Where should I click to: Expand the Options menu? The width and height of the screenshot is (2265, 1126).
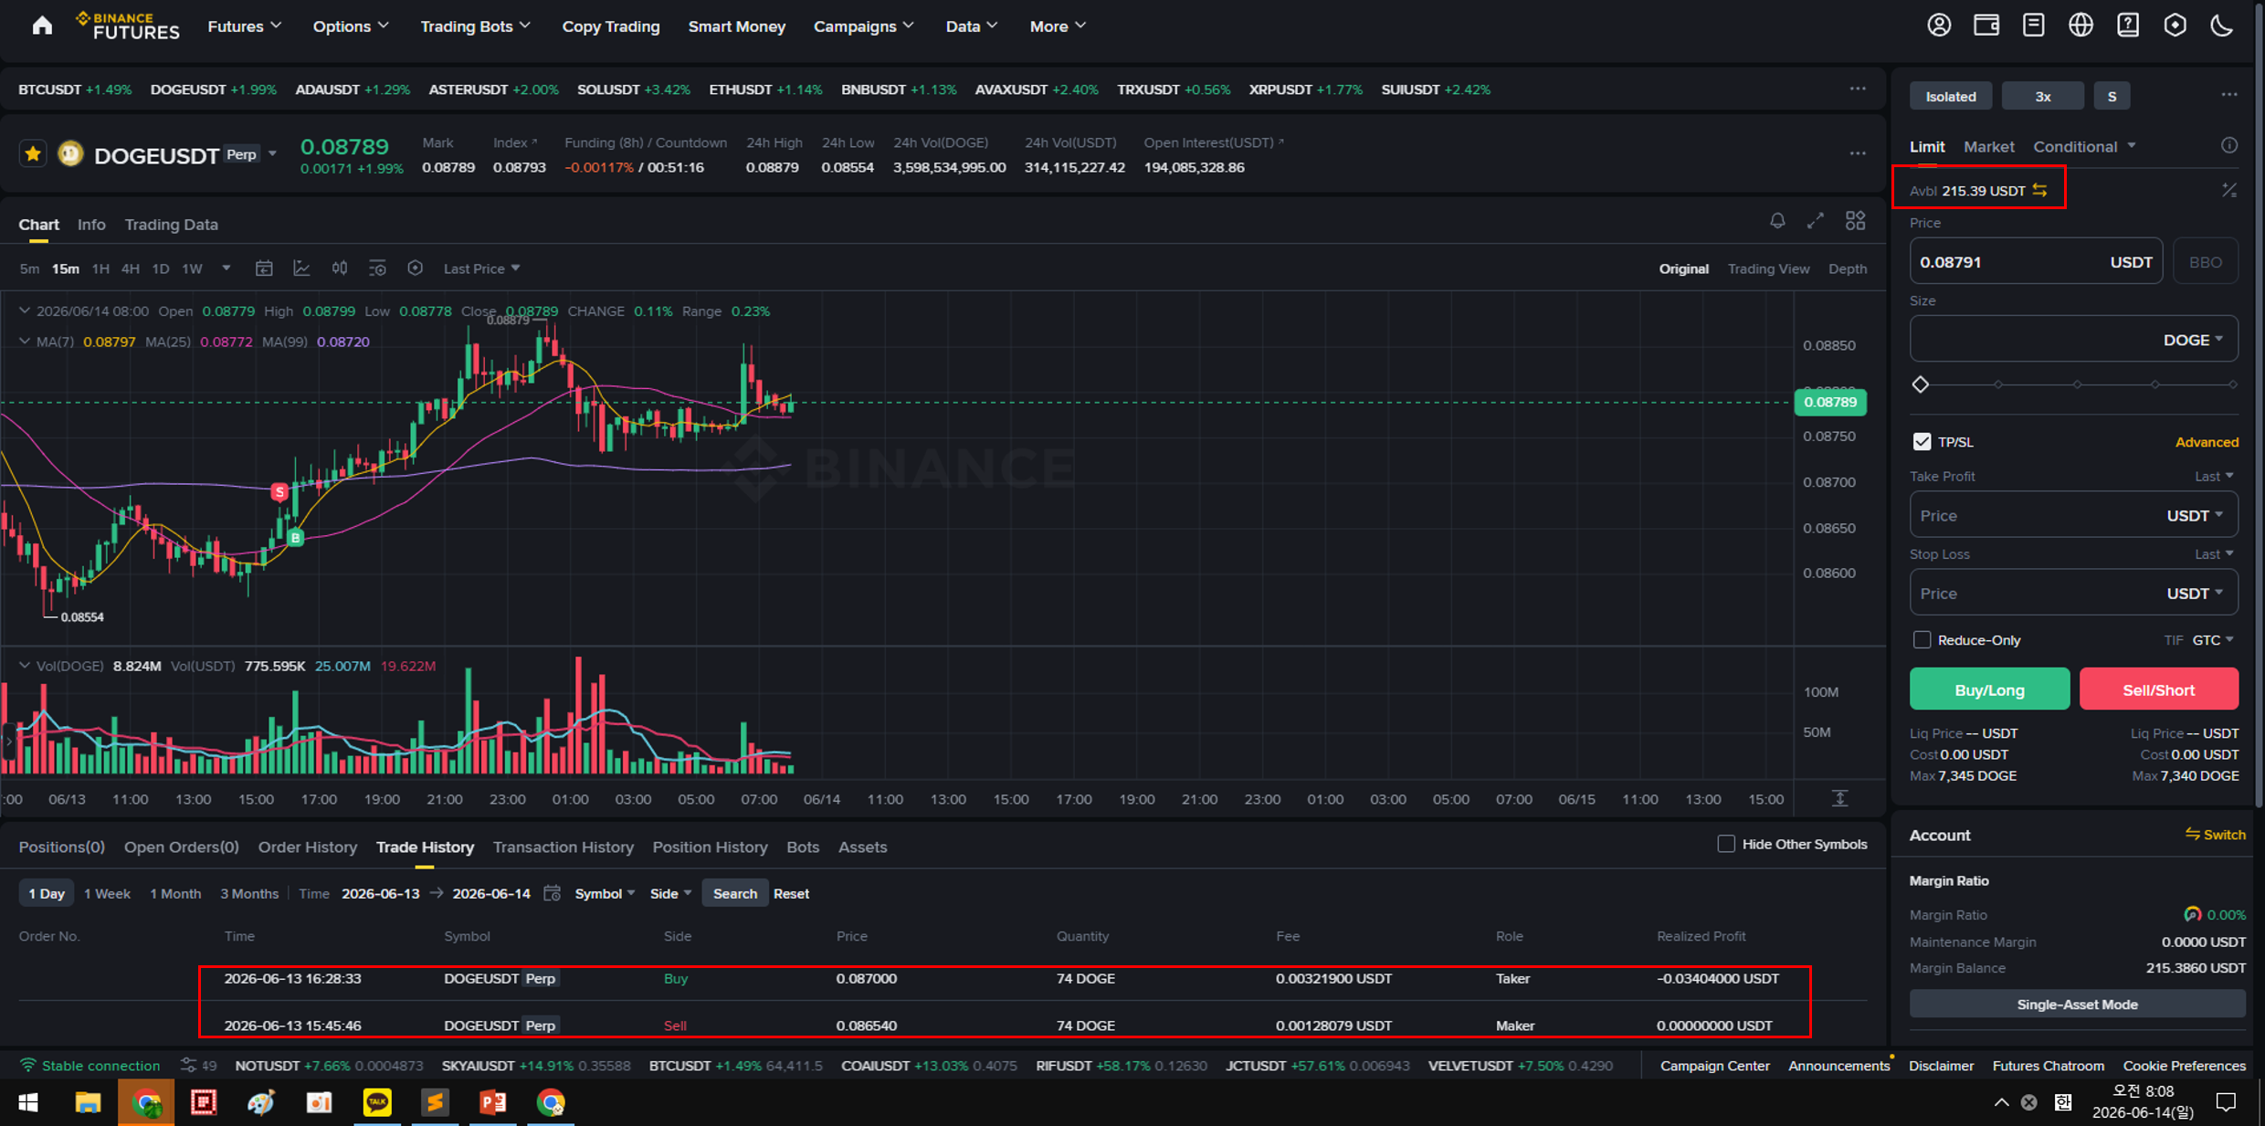(x=351, y=26)
